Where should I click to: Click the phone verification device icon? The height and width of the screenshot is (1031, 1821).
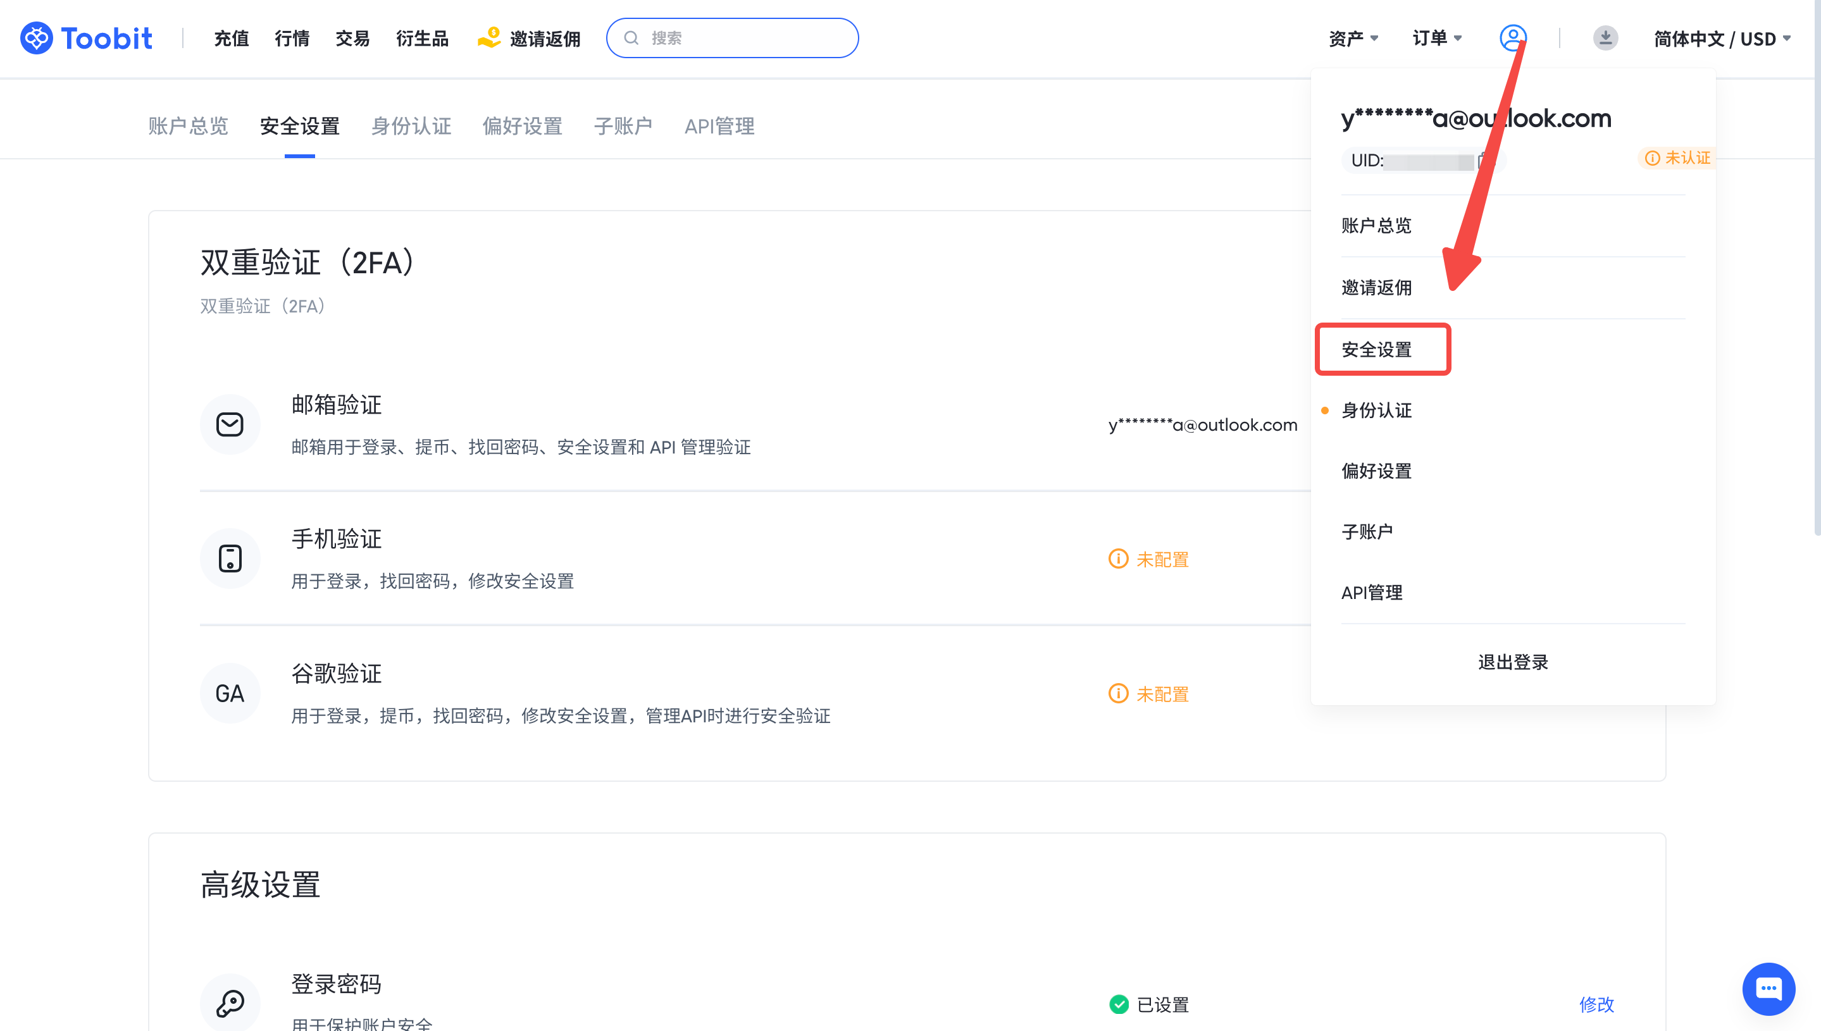pyautogui.click(x=230, y=559)
